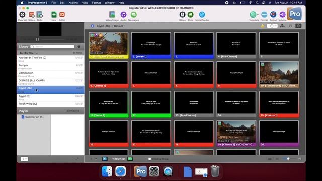
Task: Select slide 4 [Pre-Chorus] thumbnail
Action: [236, 45]
